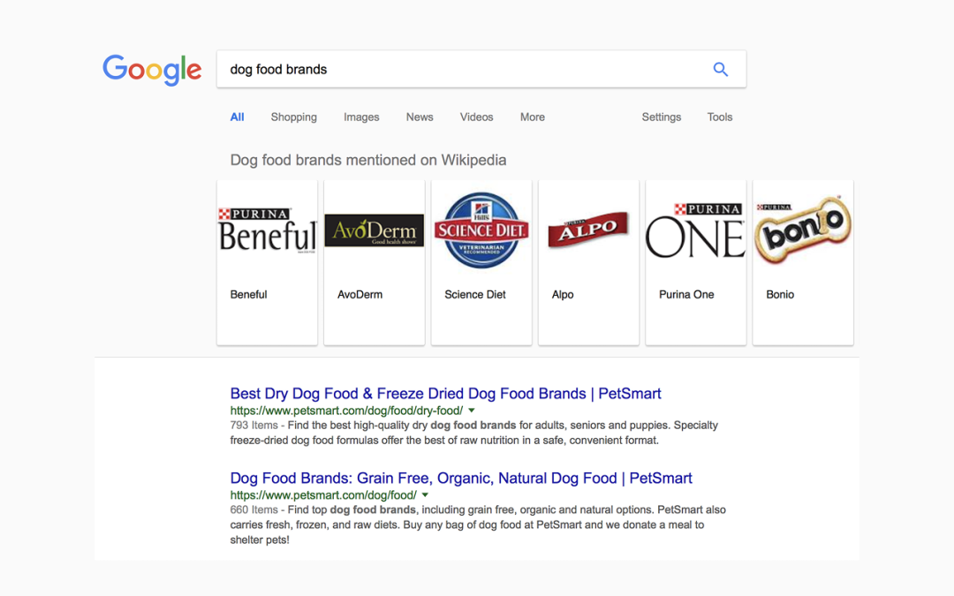Click the 660 Items snippet text
Screen dimensions: 954x596
click(x=254, y=509)
